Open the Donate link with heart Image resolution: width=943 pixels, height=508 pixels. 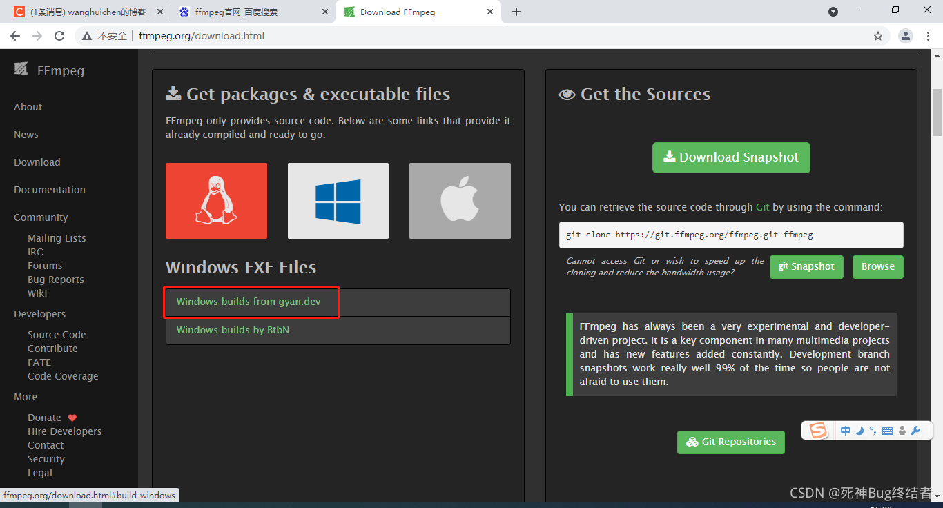click(x=52, y=418)
